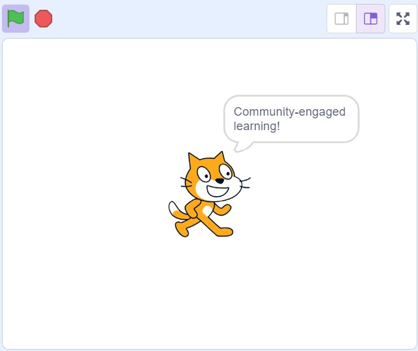Click the speech bubble's pointer tail

click(x=242, y=147)
